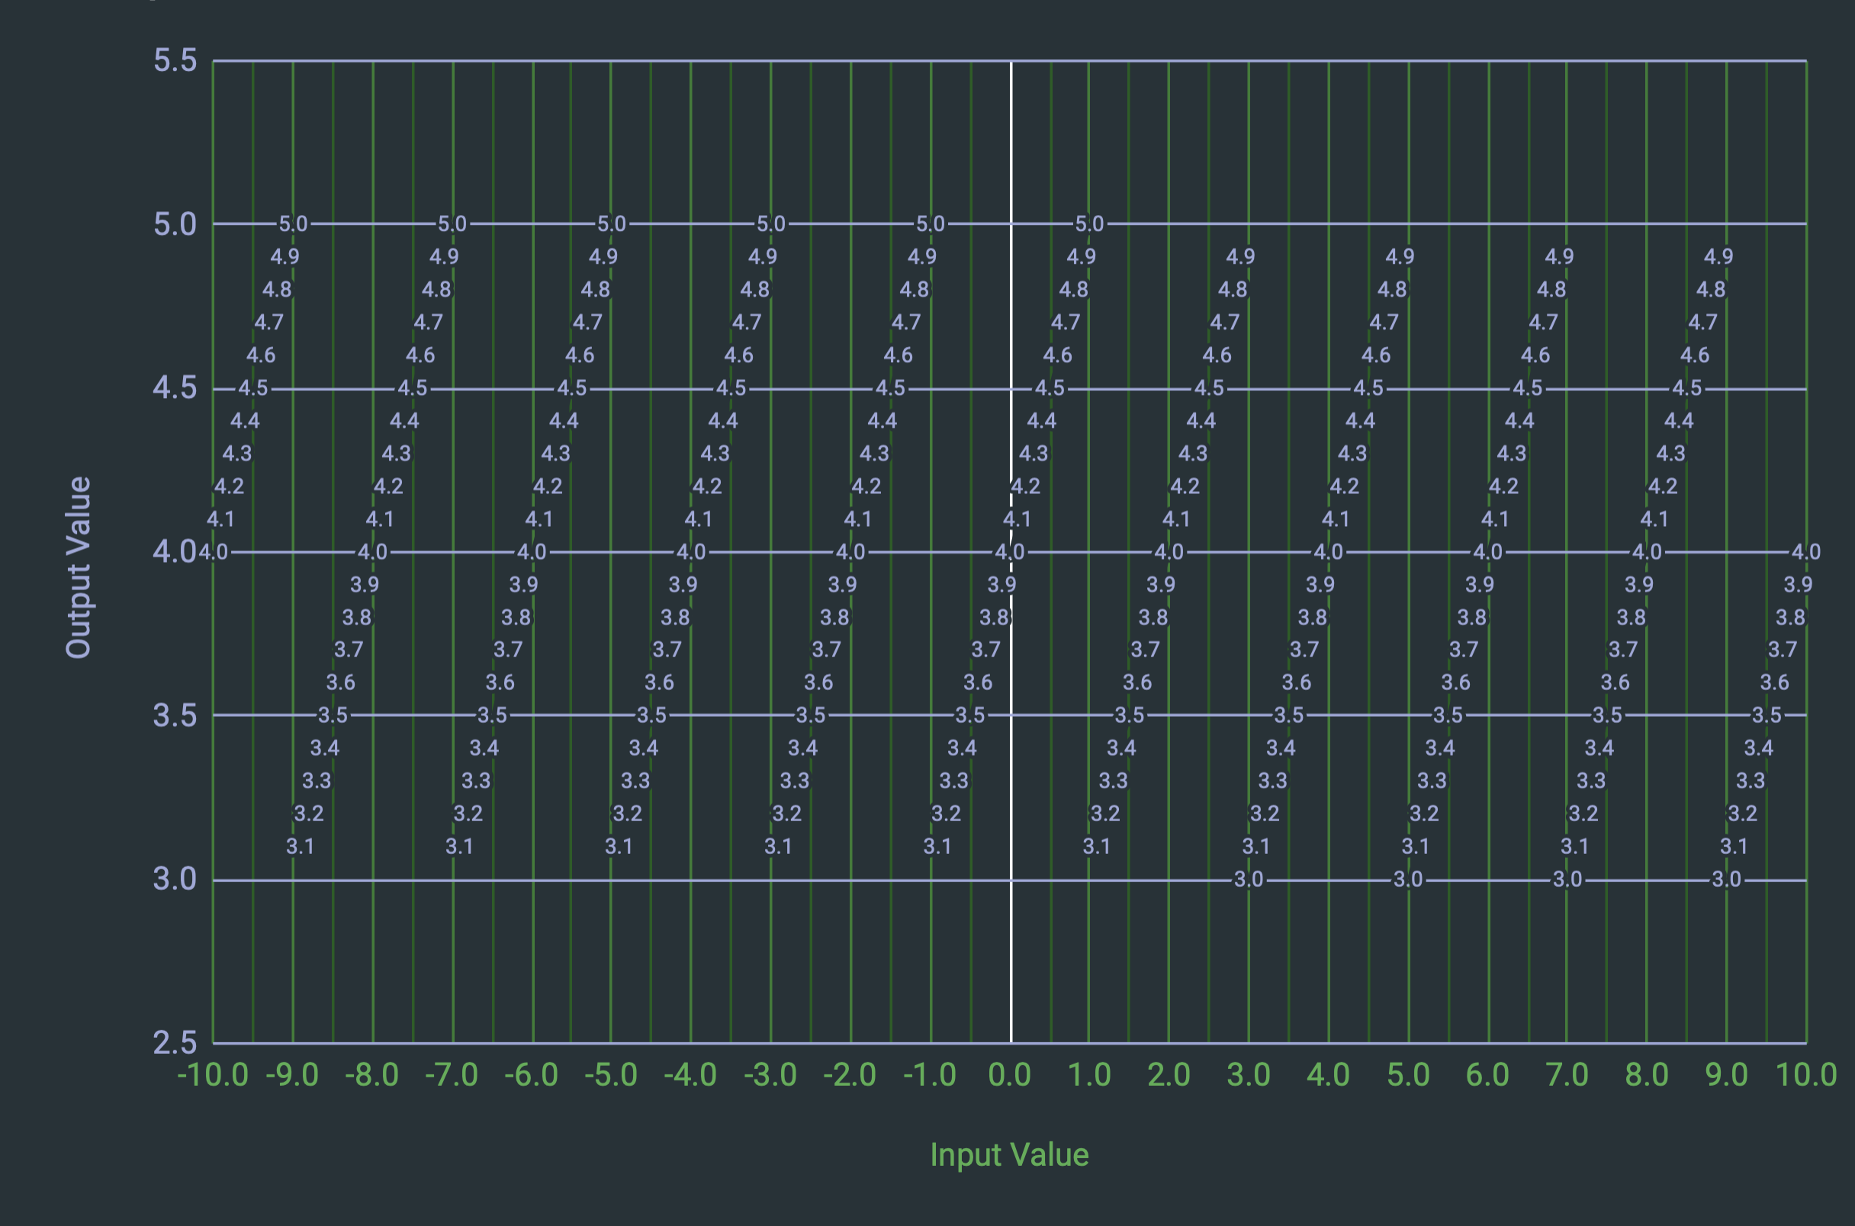Click the 'Input Value' x-axis title
Image resolution: width=1855 pixels, height=1226 pixels.
point(1009,1155)
